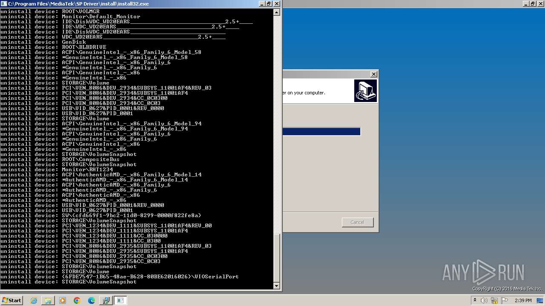Open the console window system menu icon

[4, 3]
